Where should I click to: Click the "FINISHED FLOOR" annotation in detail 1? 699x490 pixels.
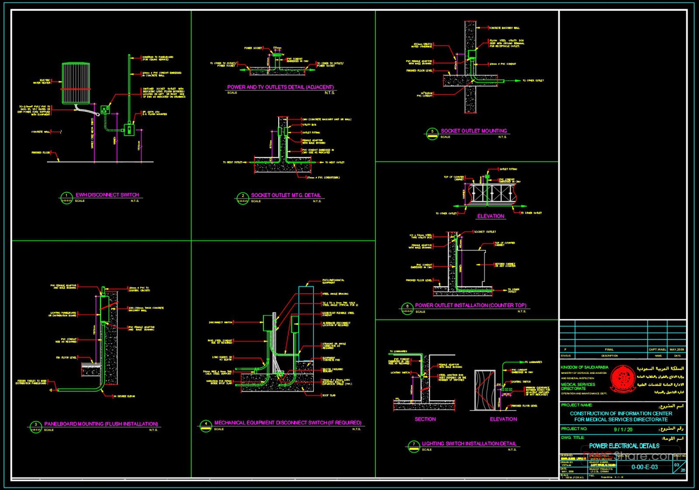(40, 153)
